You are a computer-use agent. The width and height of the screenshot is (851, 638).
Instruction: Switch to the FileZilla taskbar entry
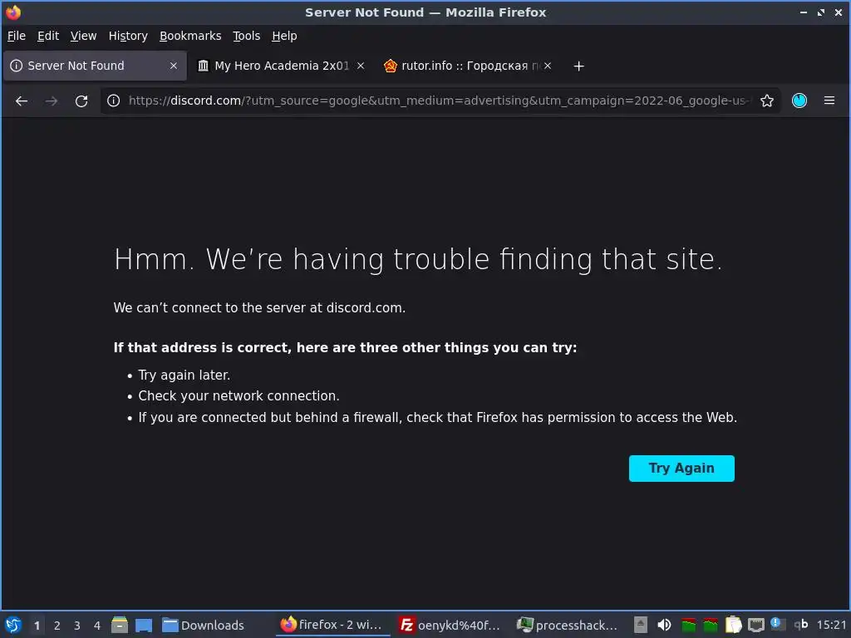450,625
